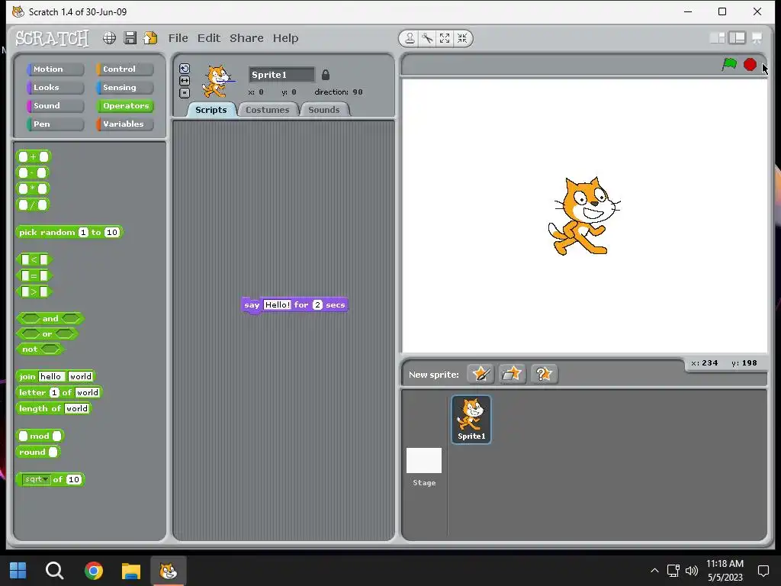Select the Operators blocks category
781x586 pixels.
pos(125,105)
